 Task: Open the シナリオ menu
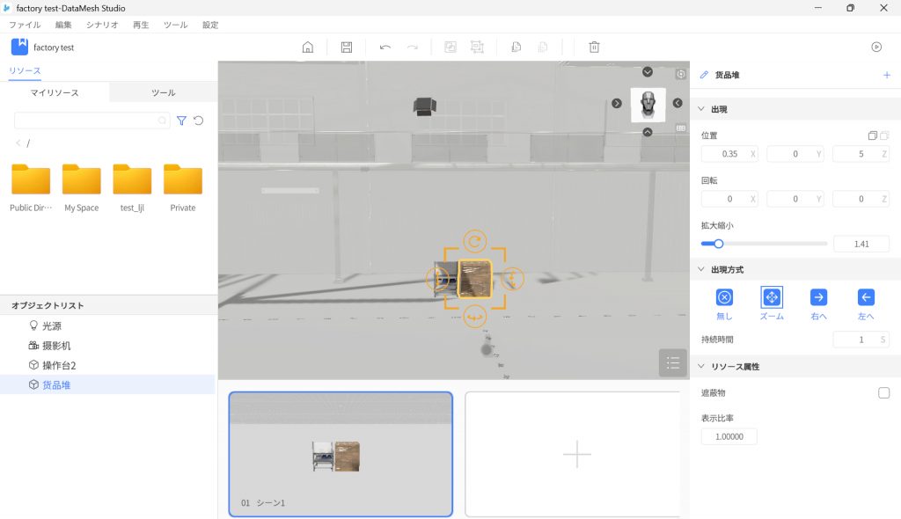[x=102, y=26]
